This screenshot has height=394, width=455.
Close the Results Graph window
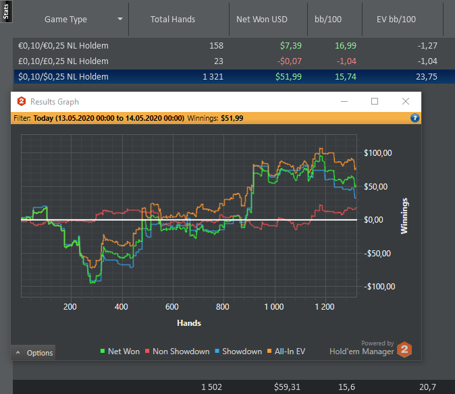click(x=406, y=101)
